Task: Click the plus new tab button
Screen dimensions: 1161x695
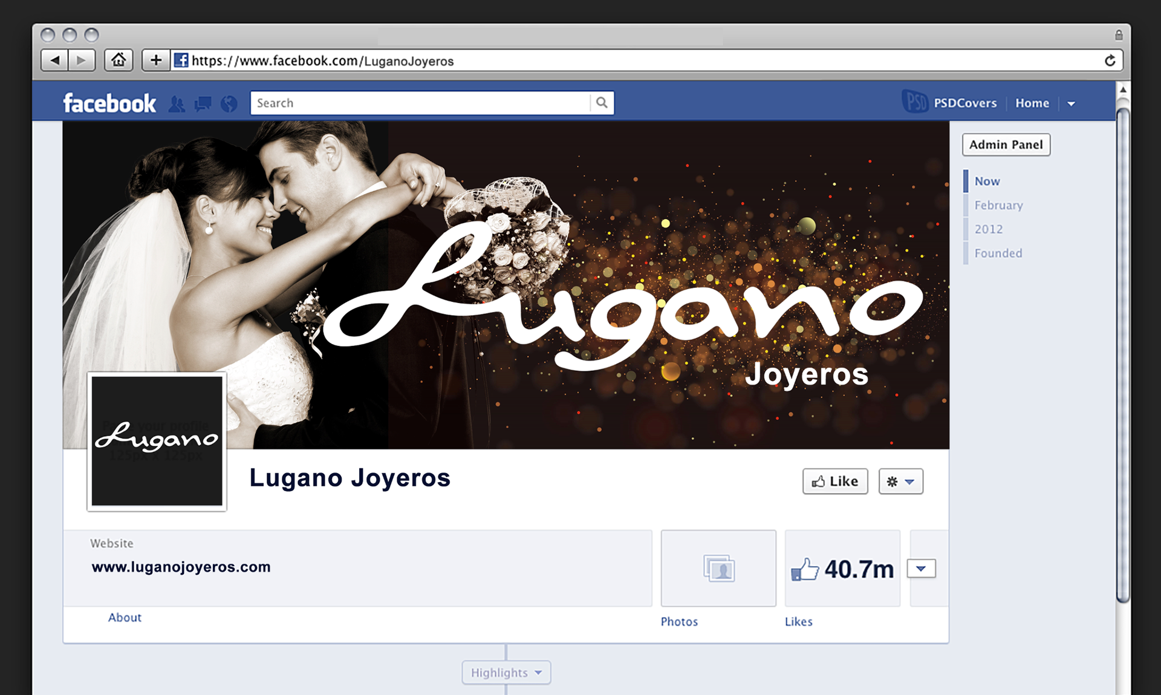Action: tap(156, 60)
